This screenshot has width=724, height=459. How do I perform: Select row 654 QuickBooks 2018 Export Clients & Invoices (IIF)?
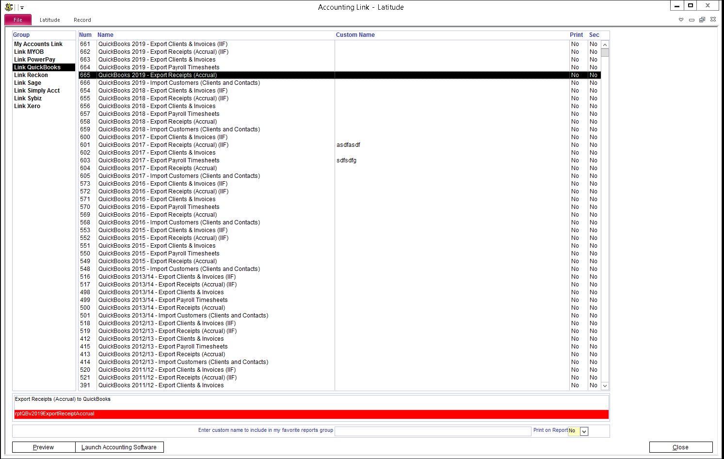pos(339,91)
